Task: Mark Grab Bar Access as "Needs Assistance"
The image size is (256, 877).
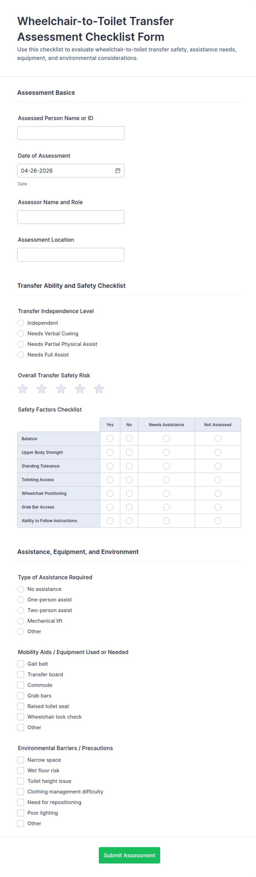Action: pos(166,507)
